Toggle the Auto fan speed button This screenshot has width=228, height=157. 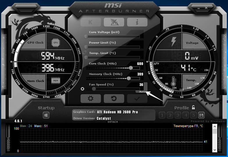tap(142, 92)
